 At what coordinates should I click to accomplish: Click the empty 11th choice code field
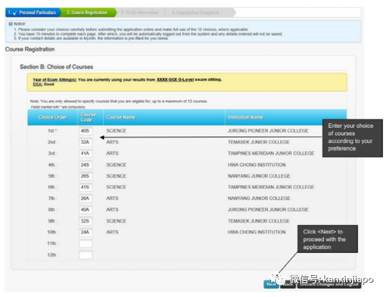(85, 244)
